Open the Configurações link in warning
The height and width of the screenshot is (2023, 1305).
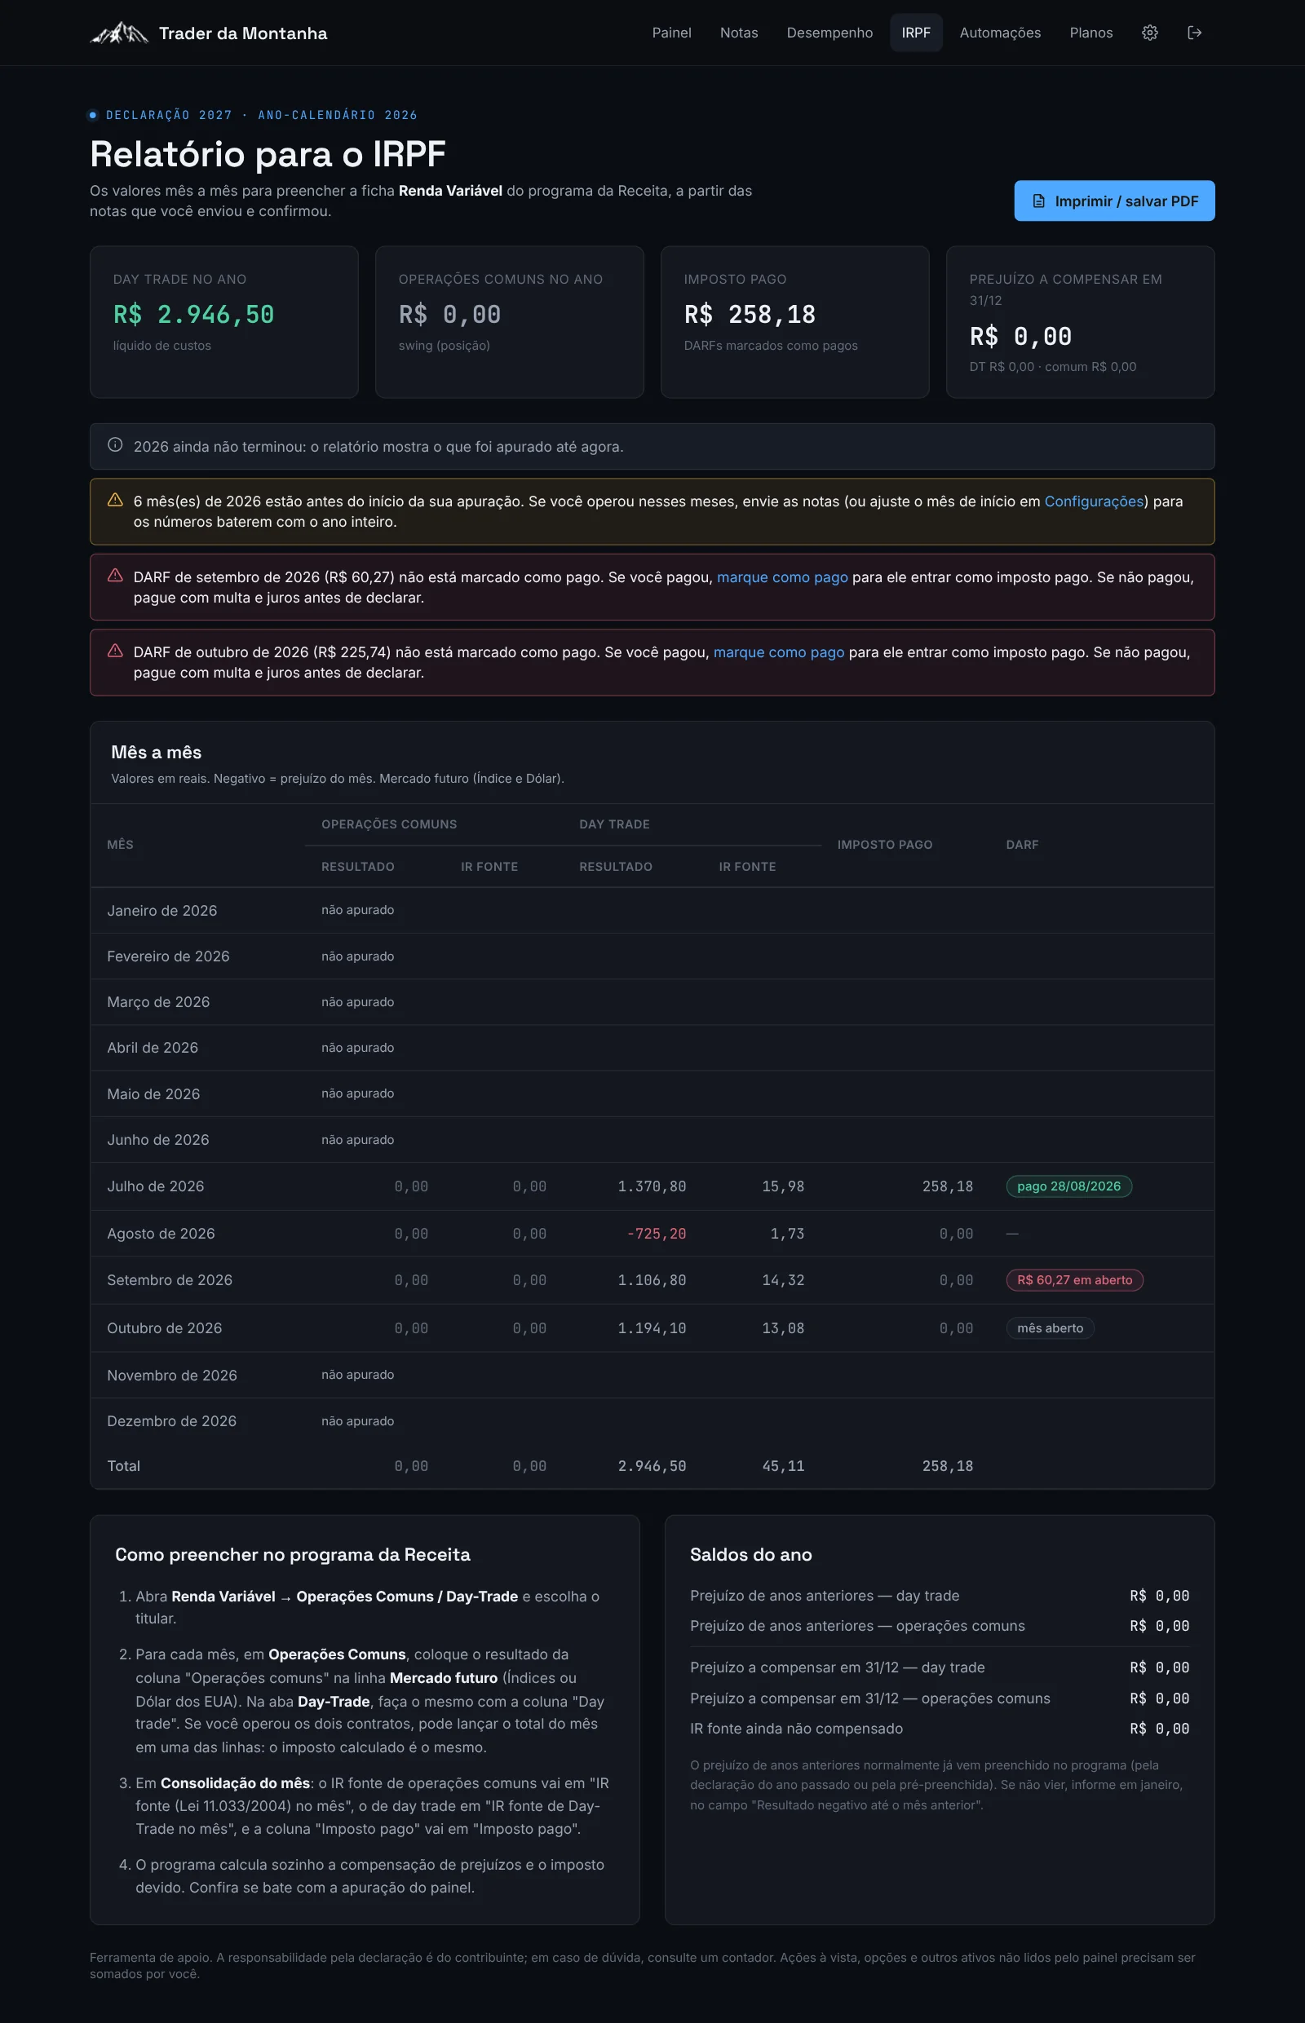tap(1093, 501)
